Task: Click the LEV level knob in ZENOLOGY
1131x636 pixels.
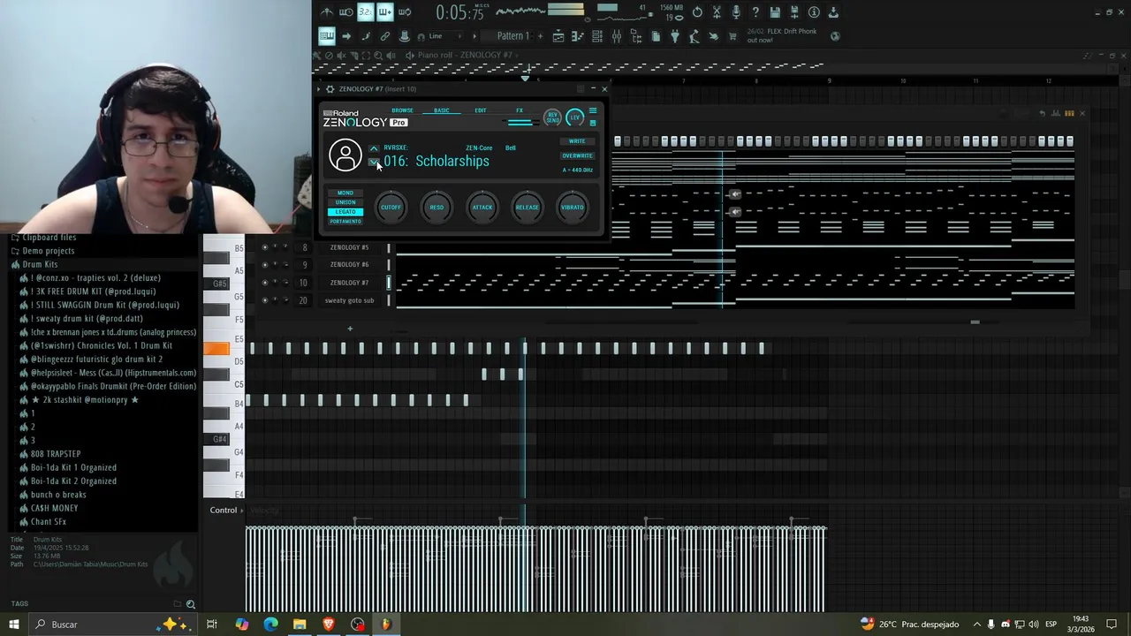Action: tap(575, 117)
